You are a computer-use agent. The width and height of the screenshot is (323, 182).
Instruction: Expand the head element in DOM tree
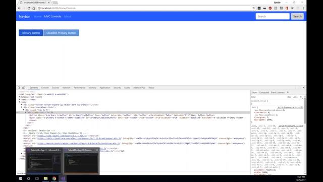[20, 100]
